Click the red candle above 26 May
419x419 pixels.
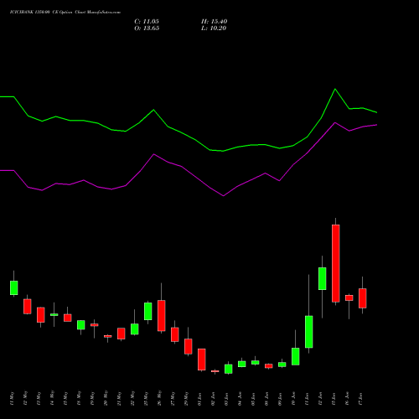(162, 316)
